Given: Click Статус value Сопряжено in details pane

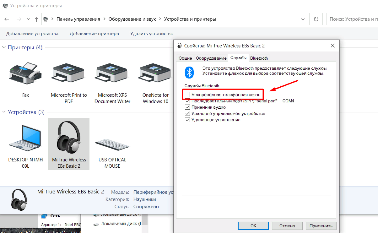Looking at the screenshot, I should click(x=146, y=207).
